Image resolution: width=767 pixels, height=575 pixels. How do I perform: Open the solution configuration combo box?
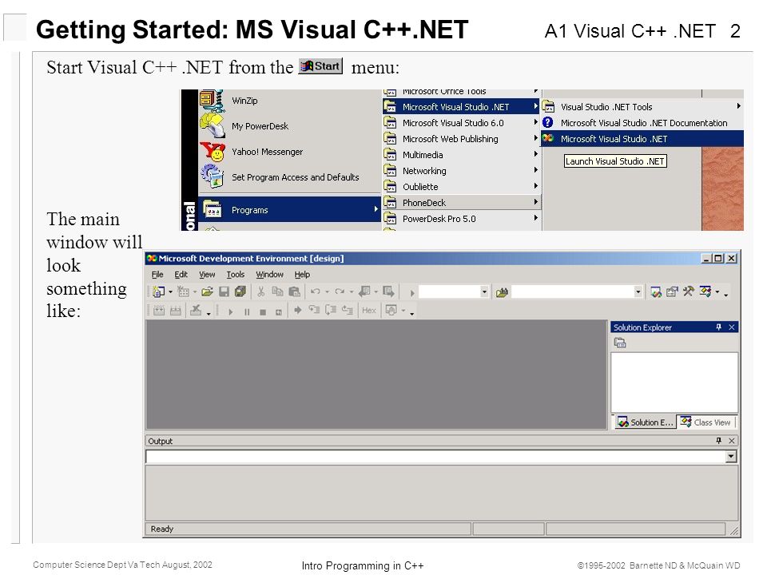[484, 292]
